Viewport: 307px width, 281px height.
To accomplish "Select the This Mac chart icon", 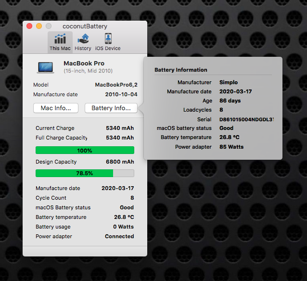I will pyautogui.click(x=60, y=38).
